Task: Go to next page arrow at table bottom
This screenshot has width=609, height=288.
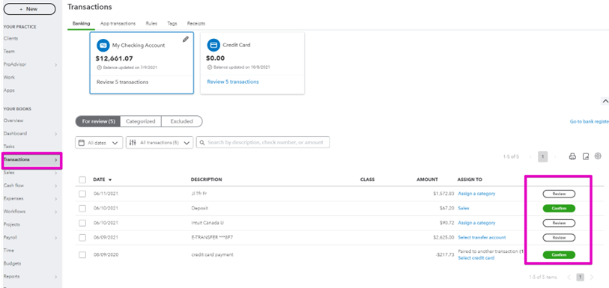Action: point(592,277)
